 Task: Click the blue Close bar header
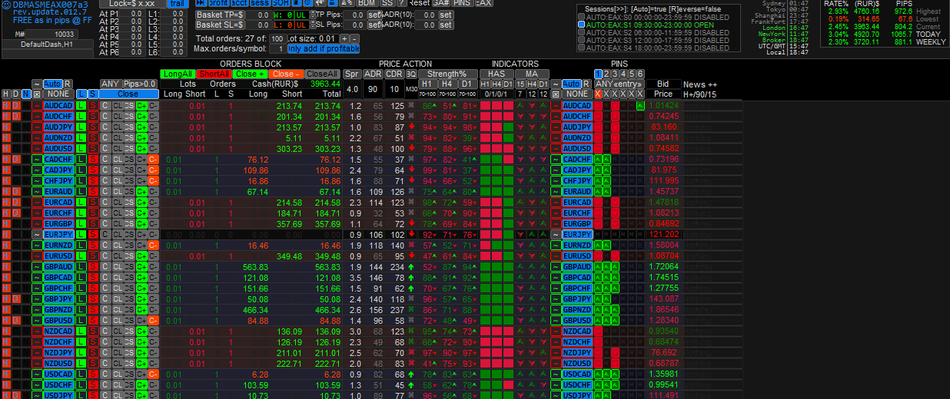tap(128, 94)
